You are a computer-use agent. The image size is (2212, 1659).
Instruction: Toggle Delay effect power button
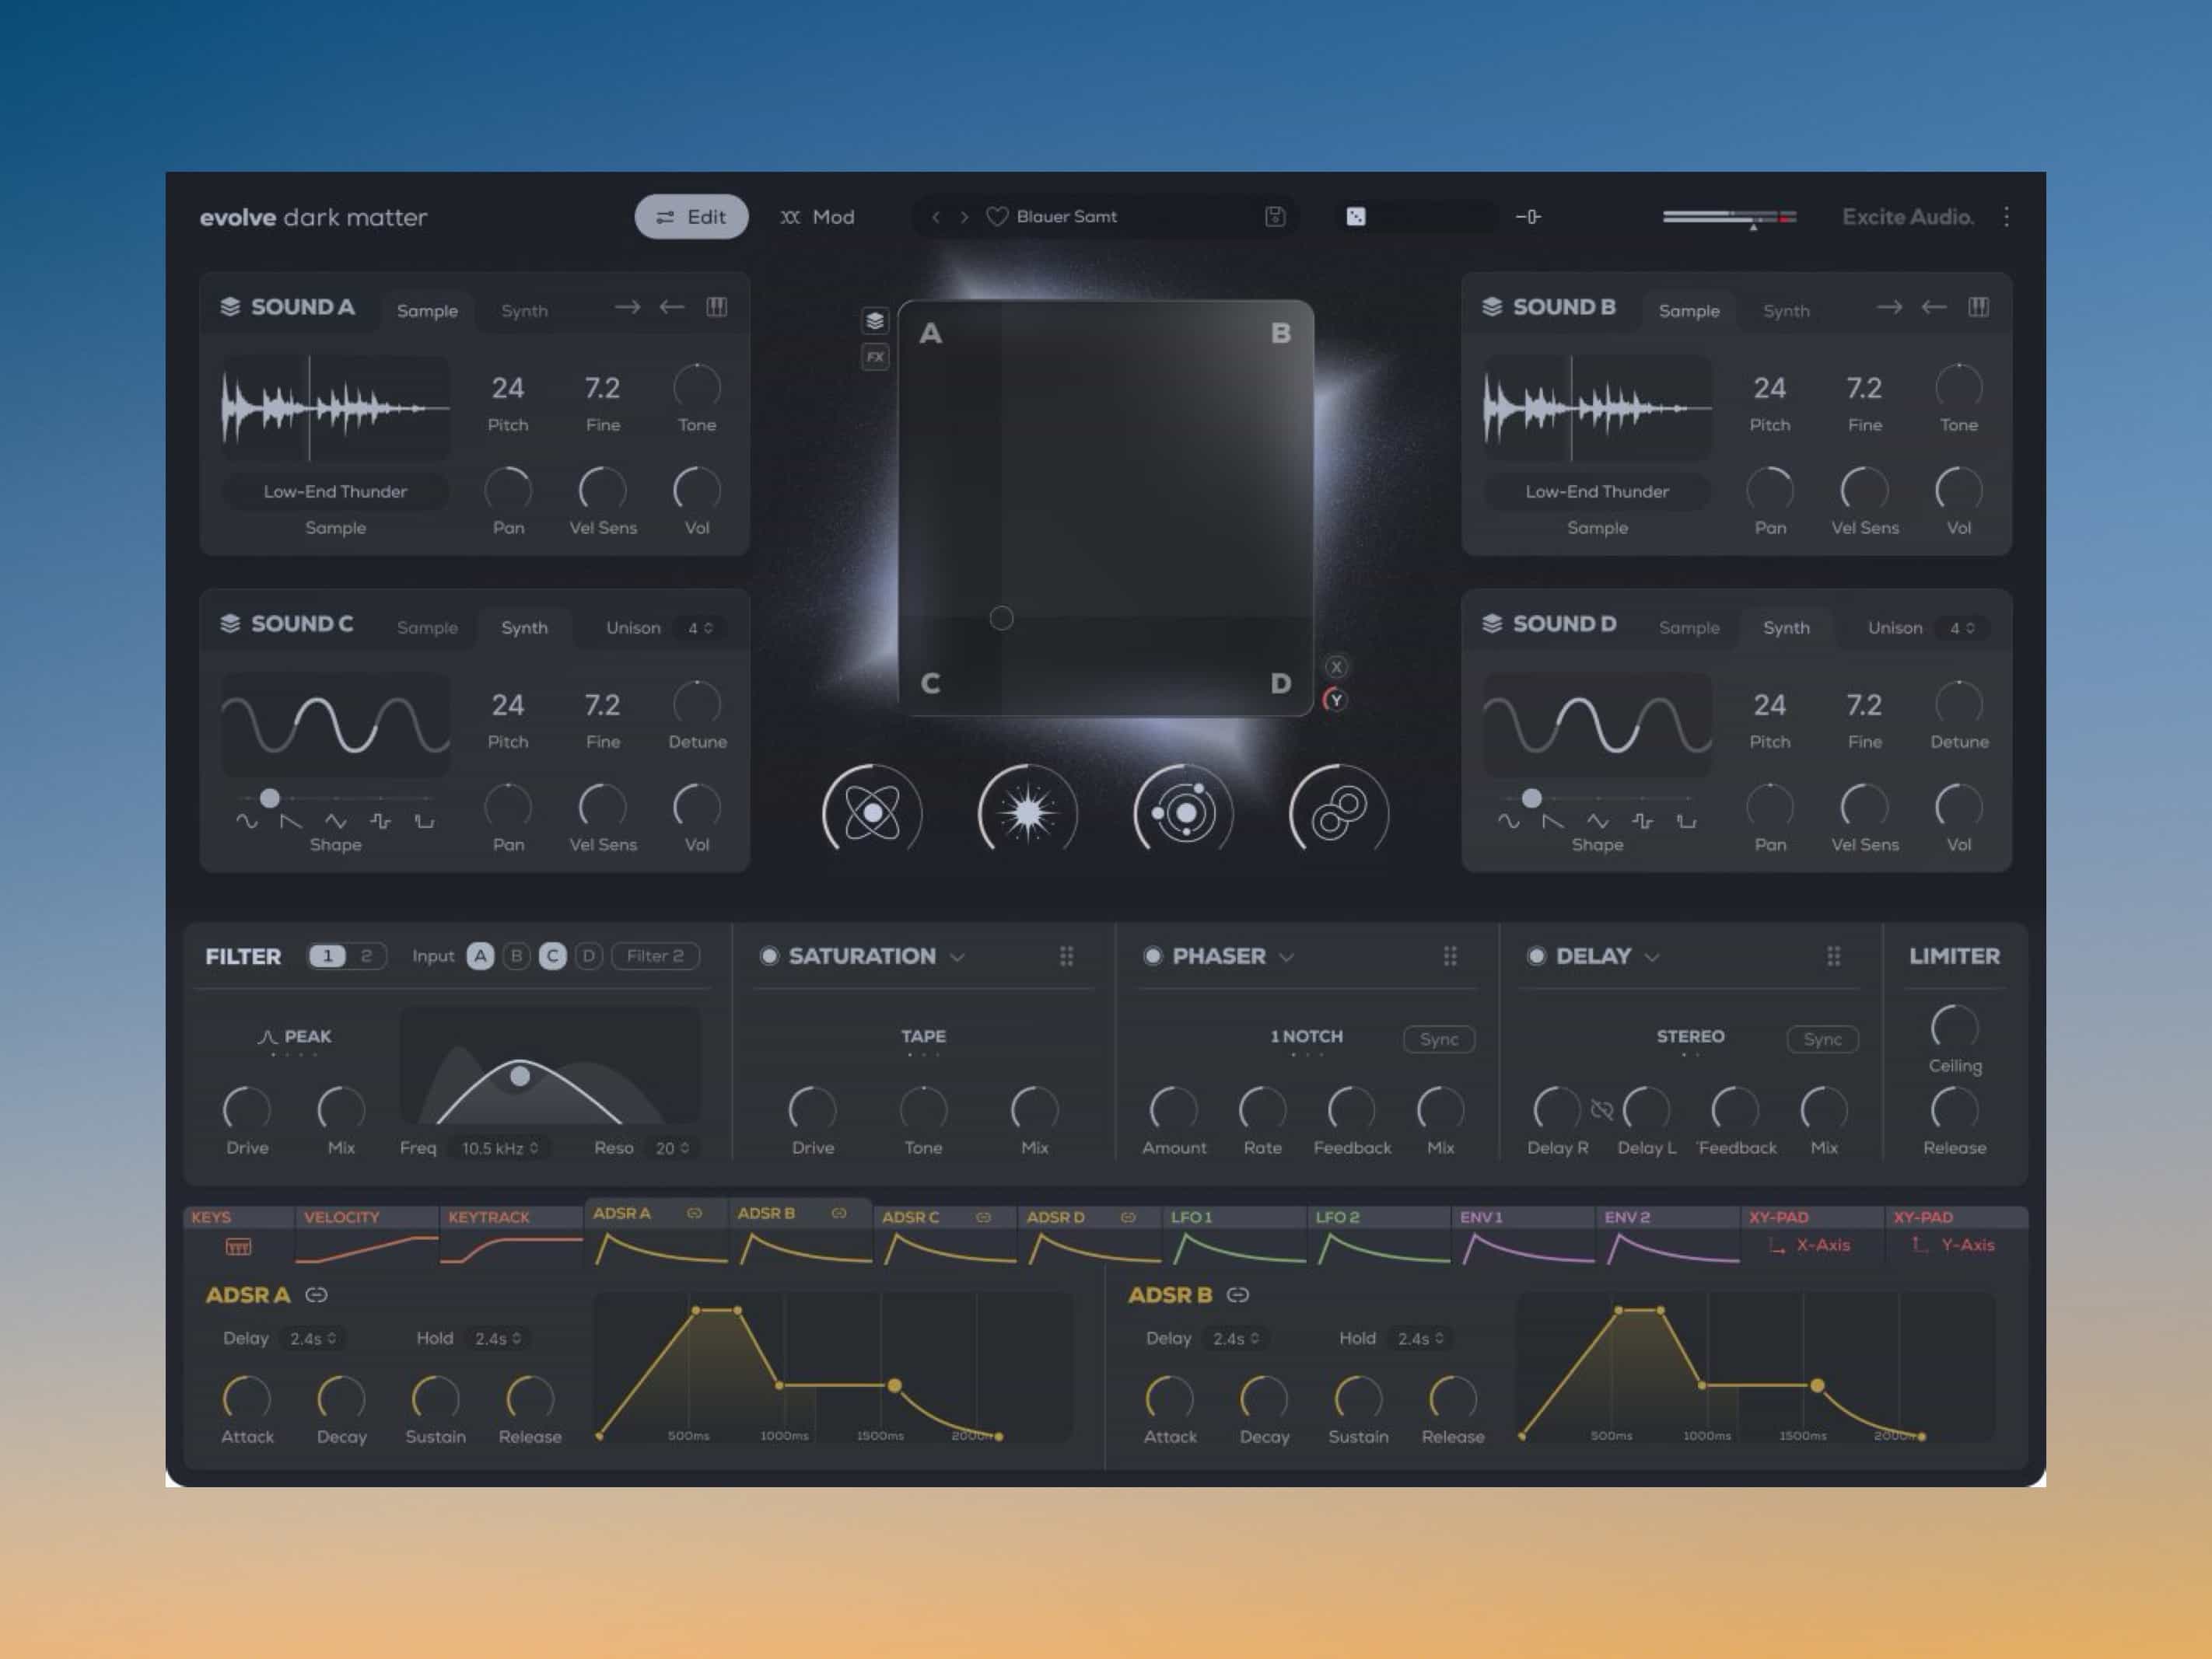1536,955
